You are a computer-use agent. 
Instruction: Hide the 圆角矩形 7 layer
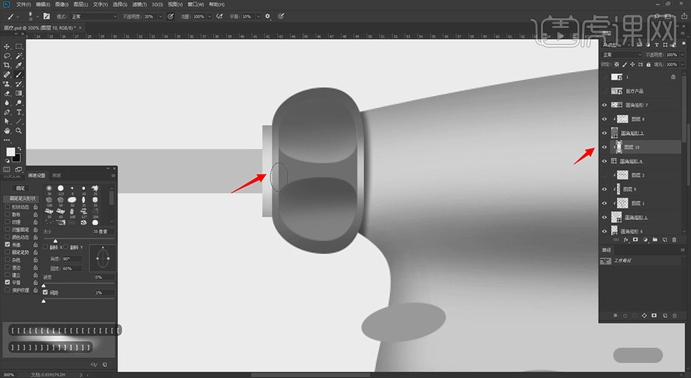604,105
